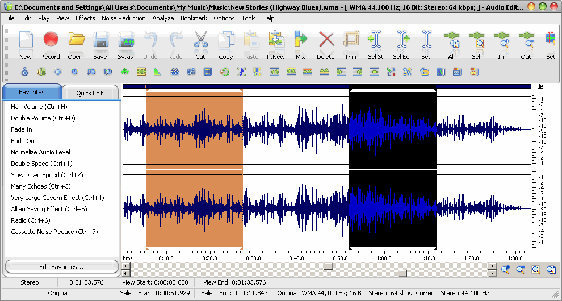Click the Edit Favorites button

(61, 266)
